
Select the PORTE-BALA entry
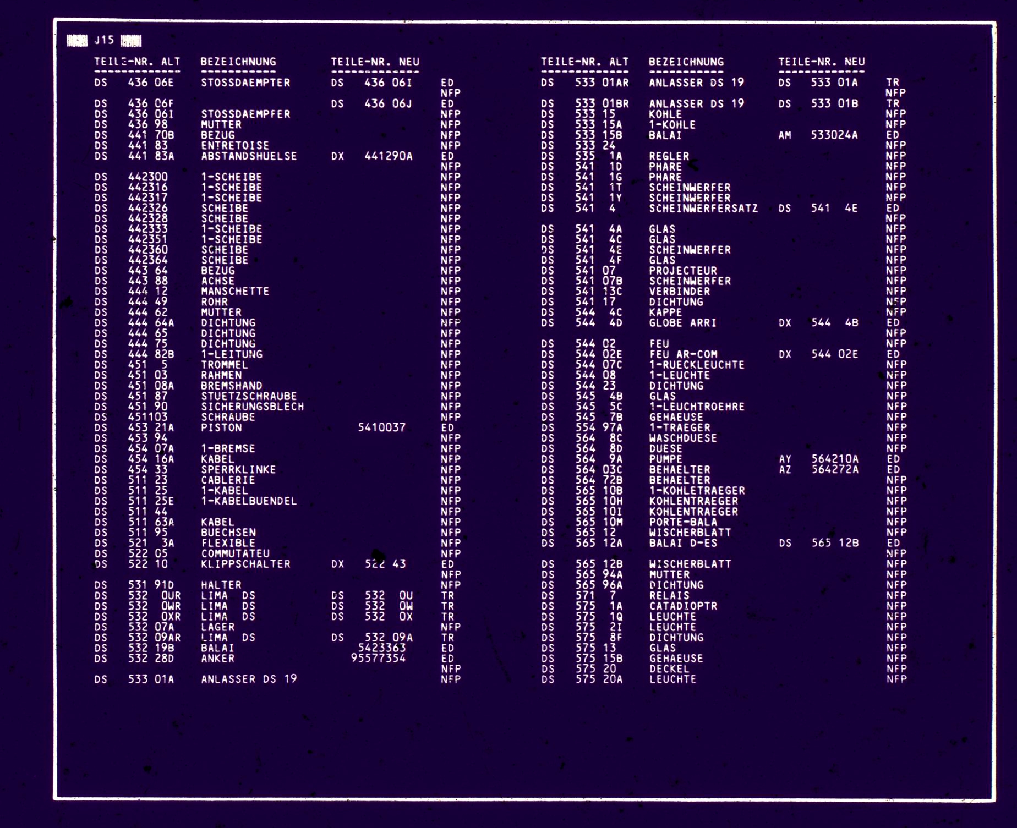point(683,522)
